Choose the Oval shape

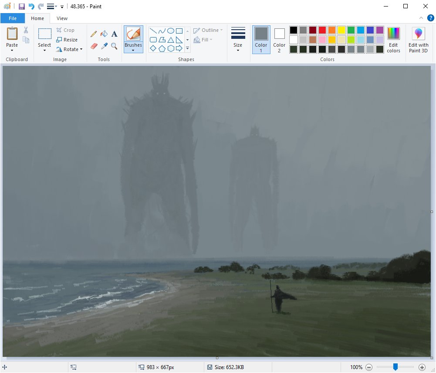[x=171, y=31]
